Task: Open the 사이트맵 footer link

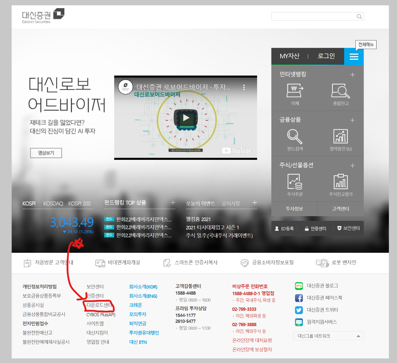Action: [x=95, y=323]
